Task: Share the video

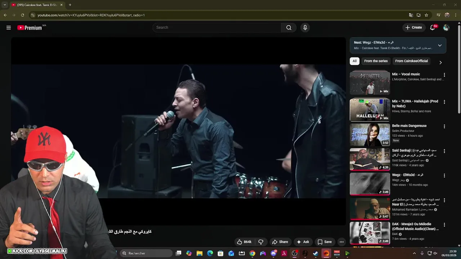Action: coord(280,242)
